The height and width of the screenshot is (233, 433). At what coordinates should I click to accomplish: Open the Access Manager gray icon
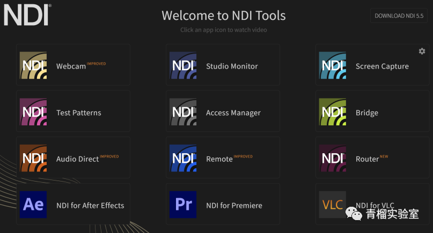(x=183, y=112)
